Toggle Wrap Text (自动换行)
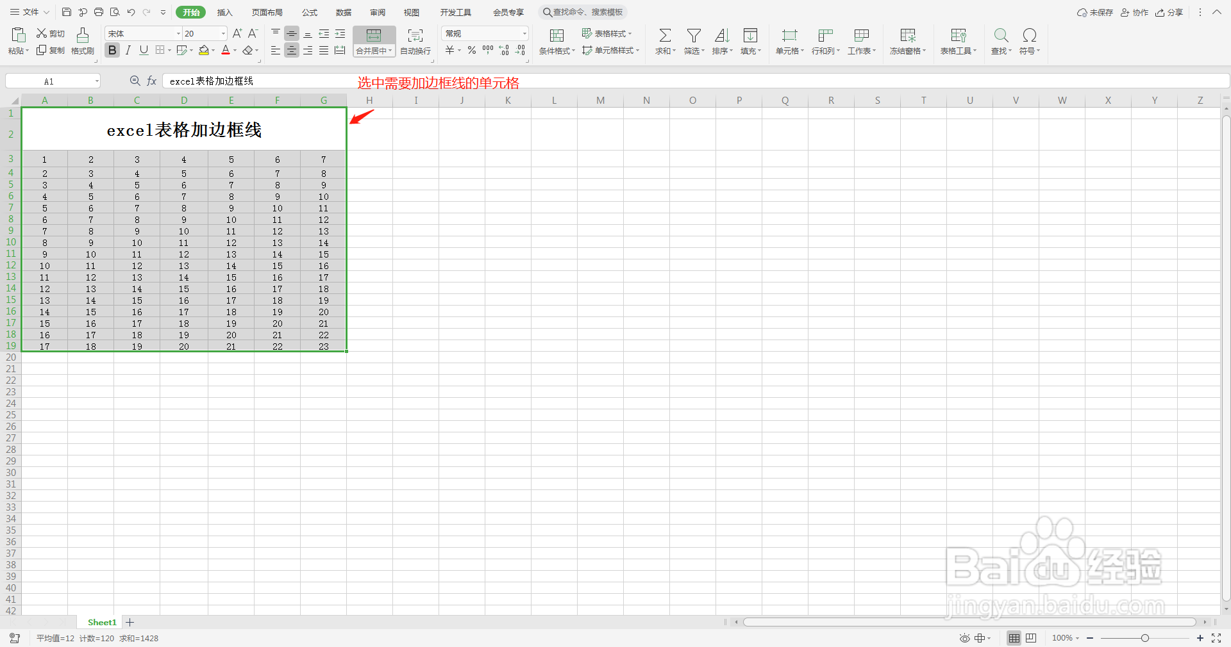 [415, 41]
